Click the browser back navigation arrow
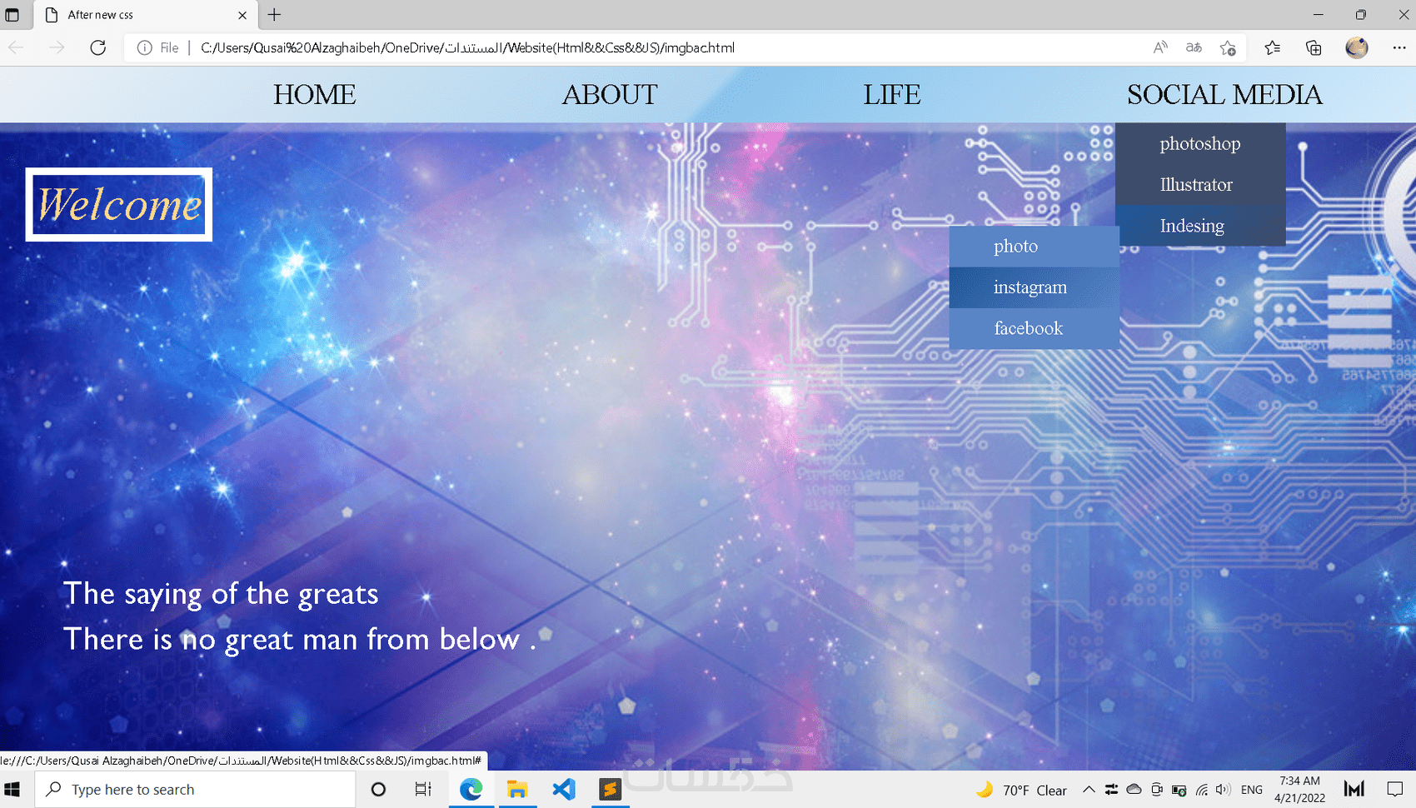Image resolution: width=1416 pixels, height=808 pixels. 16,47
